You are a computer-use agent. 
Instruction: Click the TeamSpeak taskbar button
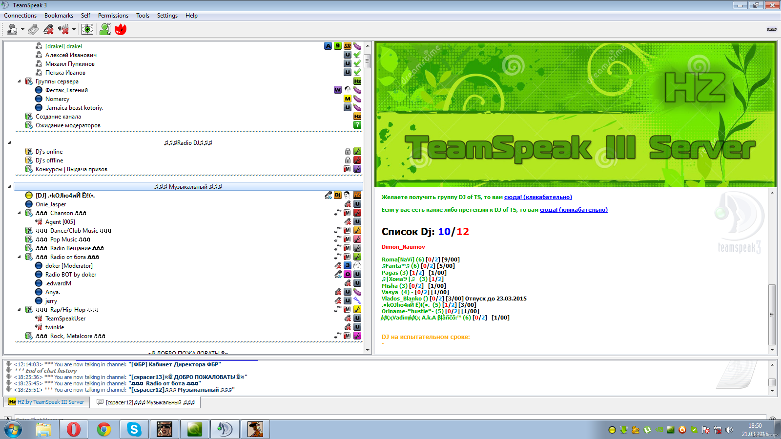(x=225, y=429)
